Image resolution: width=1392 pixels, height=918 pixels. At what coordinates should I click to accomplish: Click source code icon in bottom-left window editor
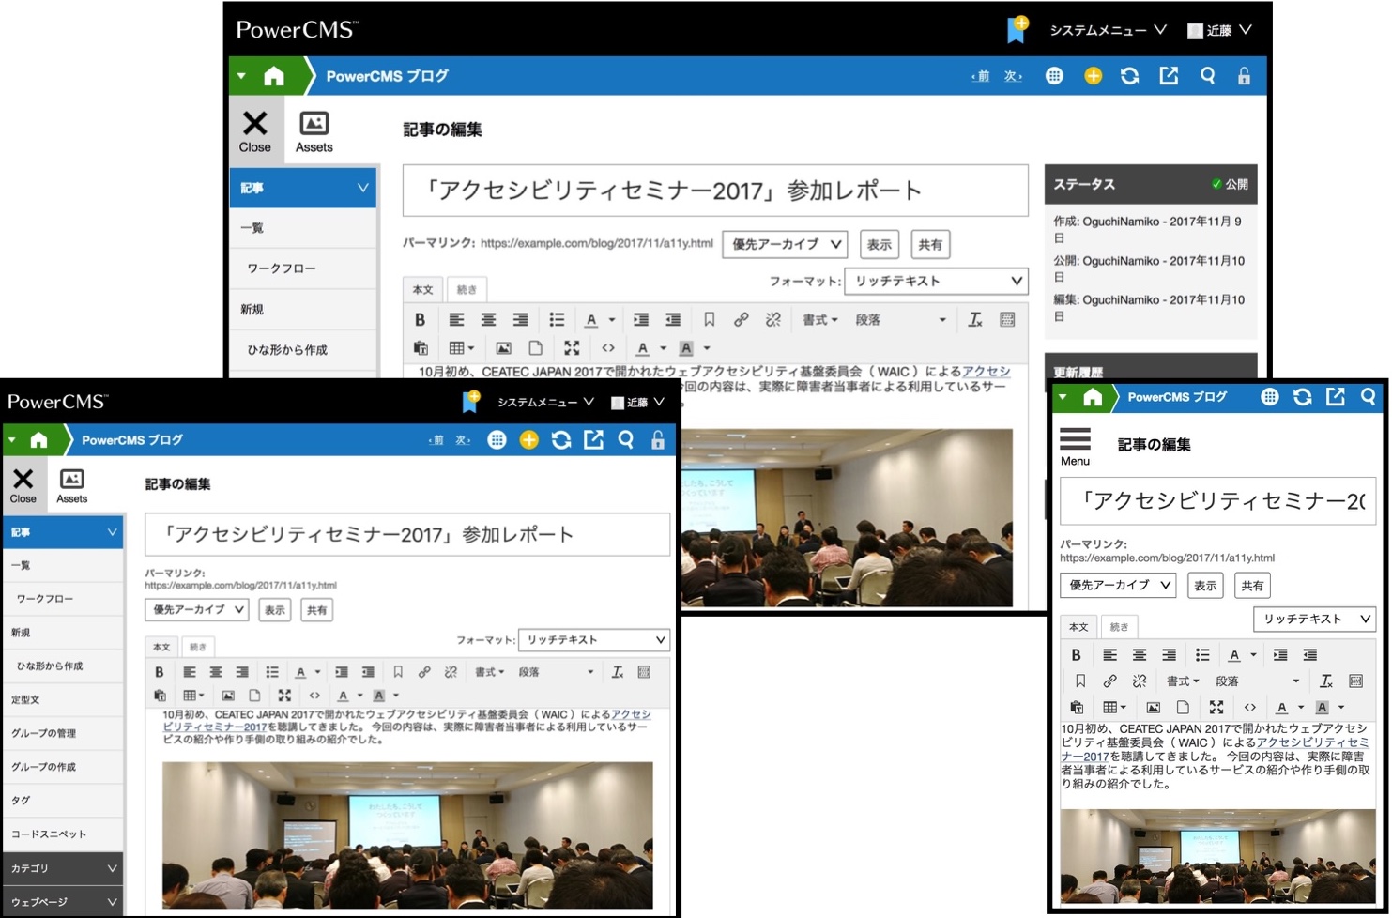314,696
